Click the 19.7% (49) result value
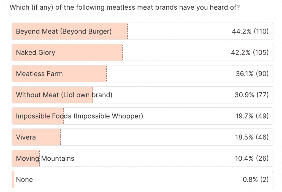 click(x=252, y=116)
